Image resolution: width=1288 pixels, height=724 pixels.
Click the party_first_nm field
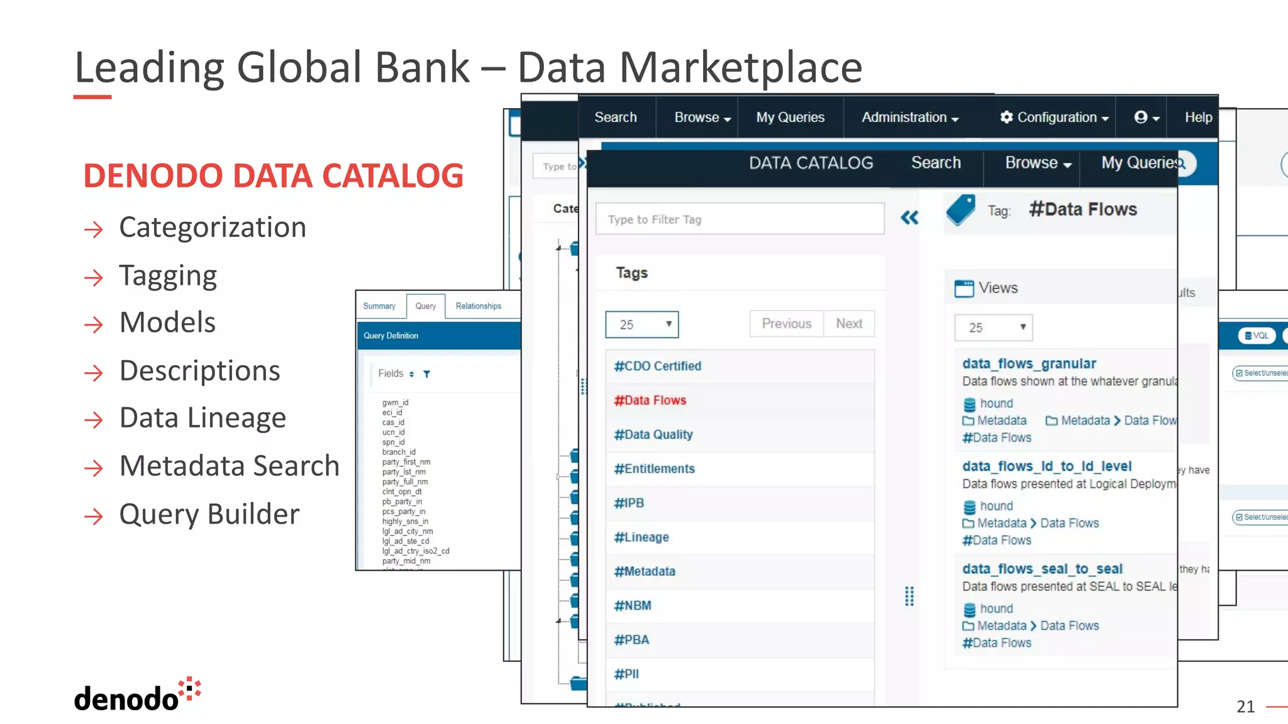click(x=406, y=462)
